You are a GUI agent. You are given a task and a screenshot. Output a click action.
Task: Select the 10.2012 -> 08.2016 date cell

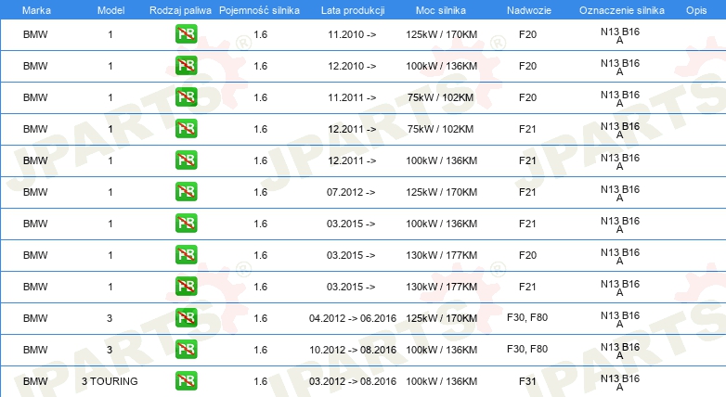(353, 350)
